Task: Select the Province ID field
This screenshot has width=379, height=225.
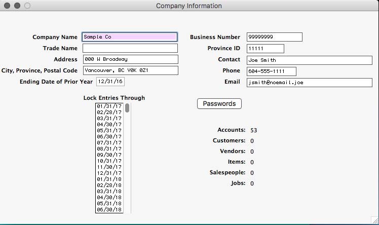Action: click(265, 49)
